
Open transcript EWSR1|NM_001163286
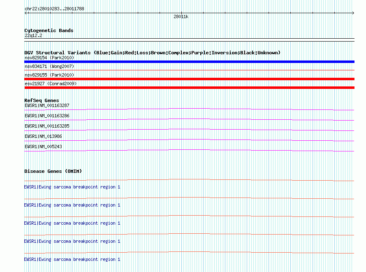47,116
